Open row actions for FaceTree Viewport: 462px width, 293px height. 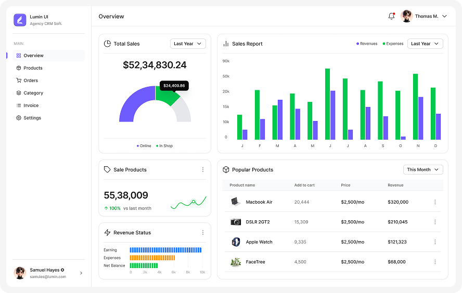point(435,262)
